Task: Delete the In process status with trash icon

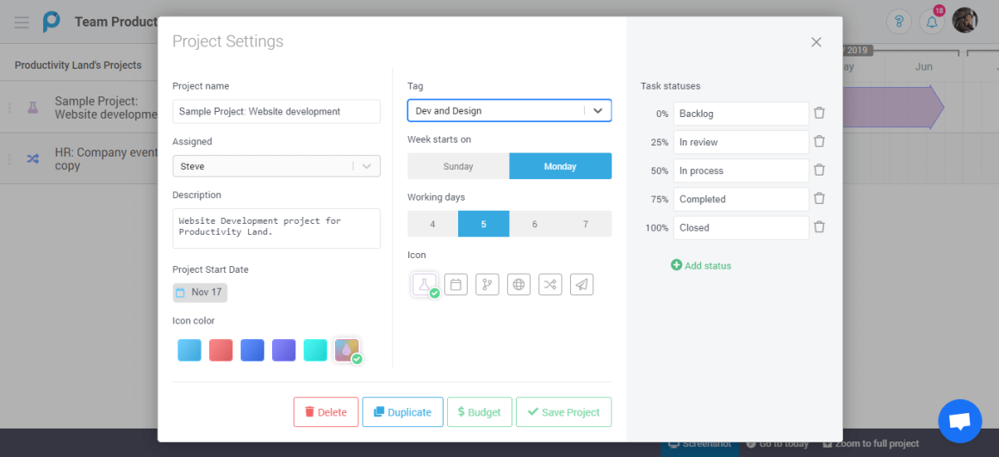Action: (x=819, y=170)
